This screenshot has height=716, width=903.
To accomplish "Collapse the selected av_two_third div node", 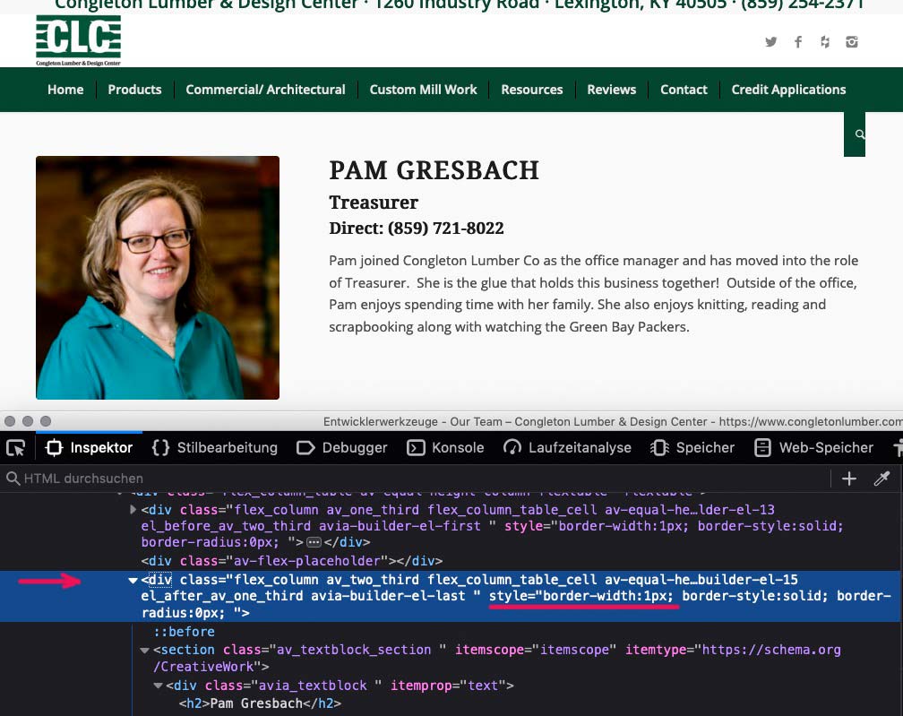I will click(x=133, y=580).
